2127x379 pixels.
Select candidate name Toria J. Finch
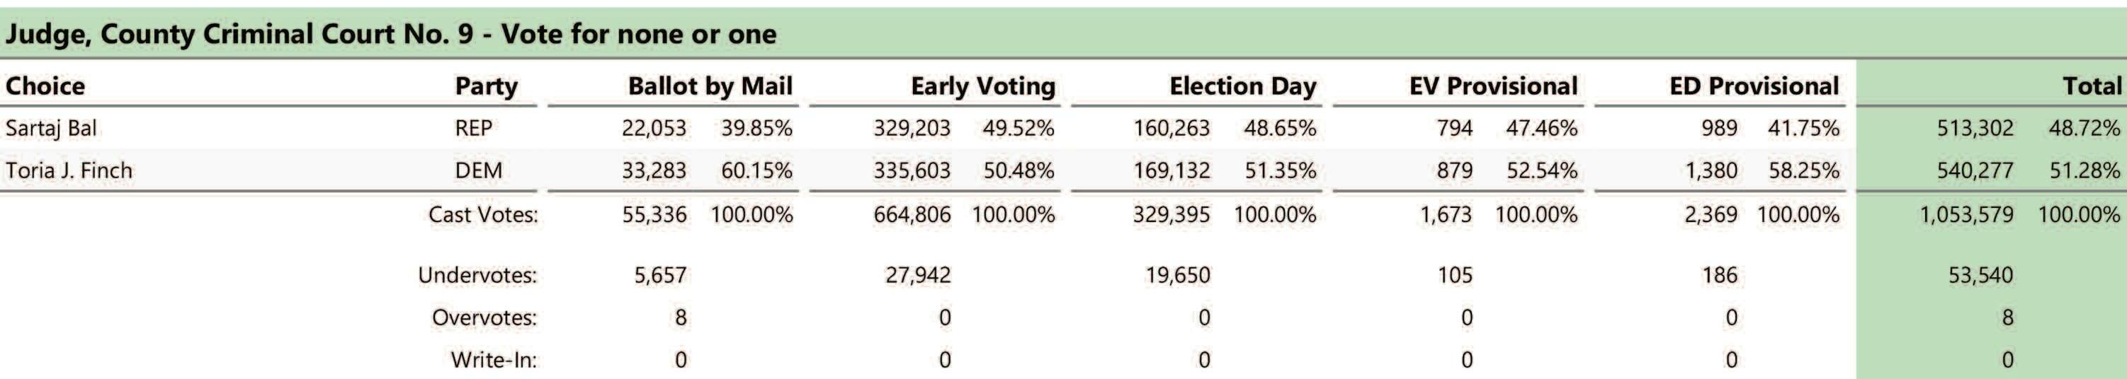tap(69, 170)
